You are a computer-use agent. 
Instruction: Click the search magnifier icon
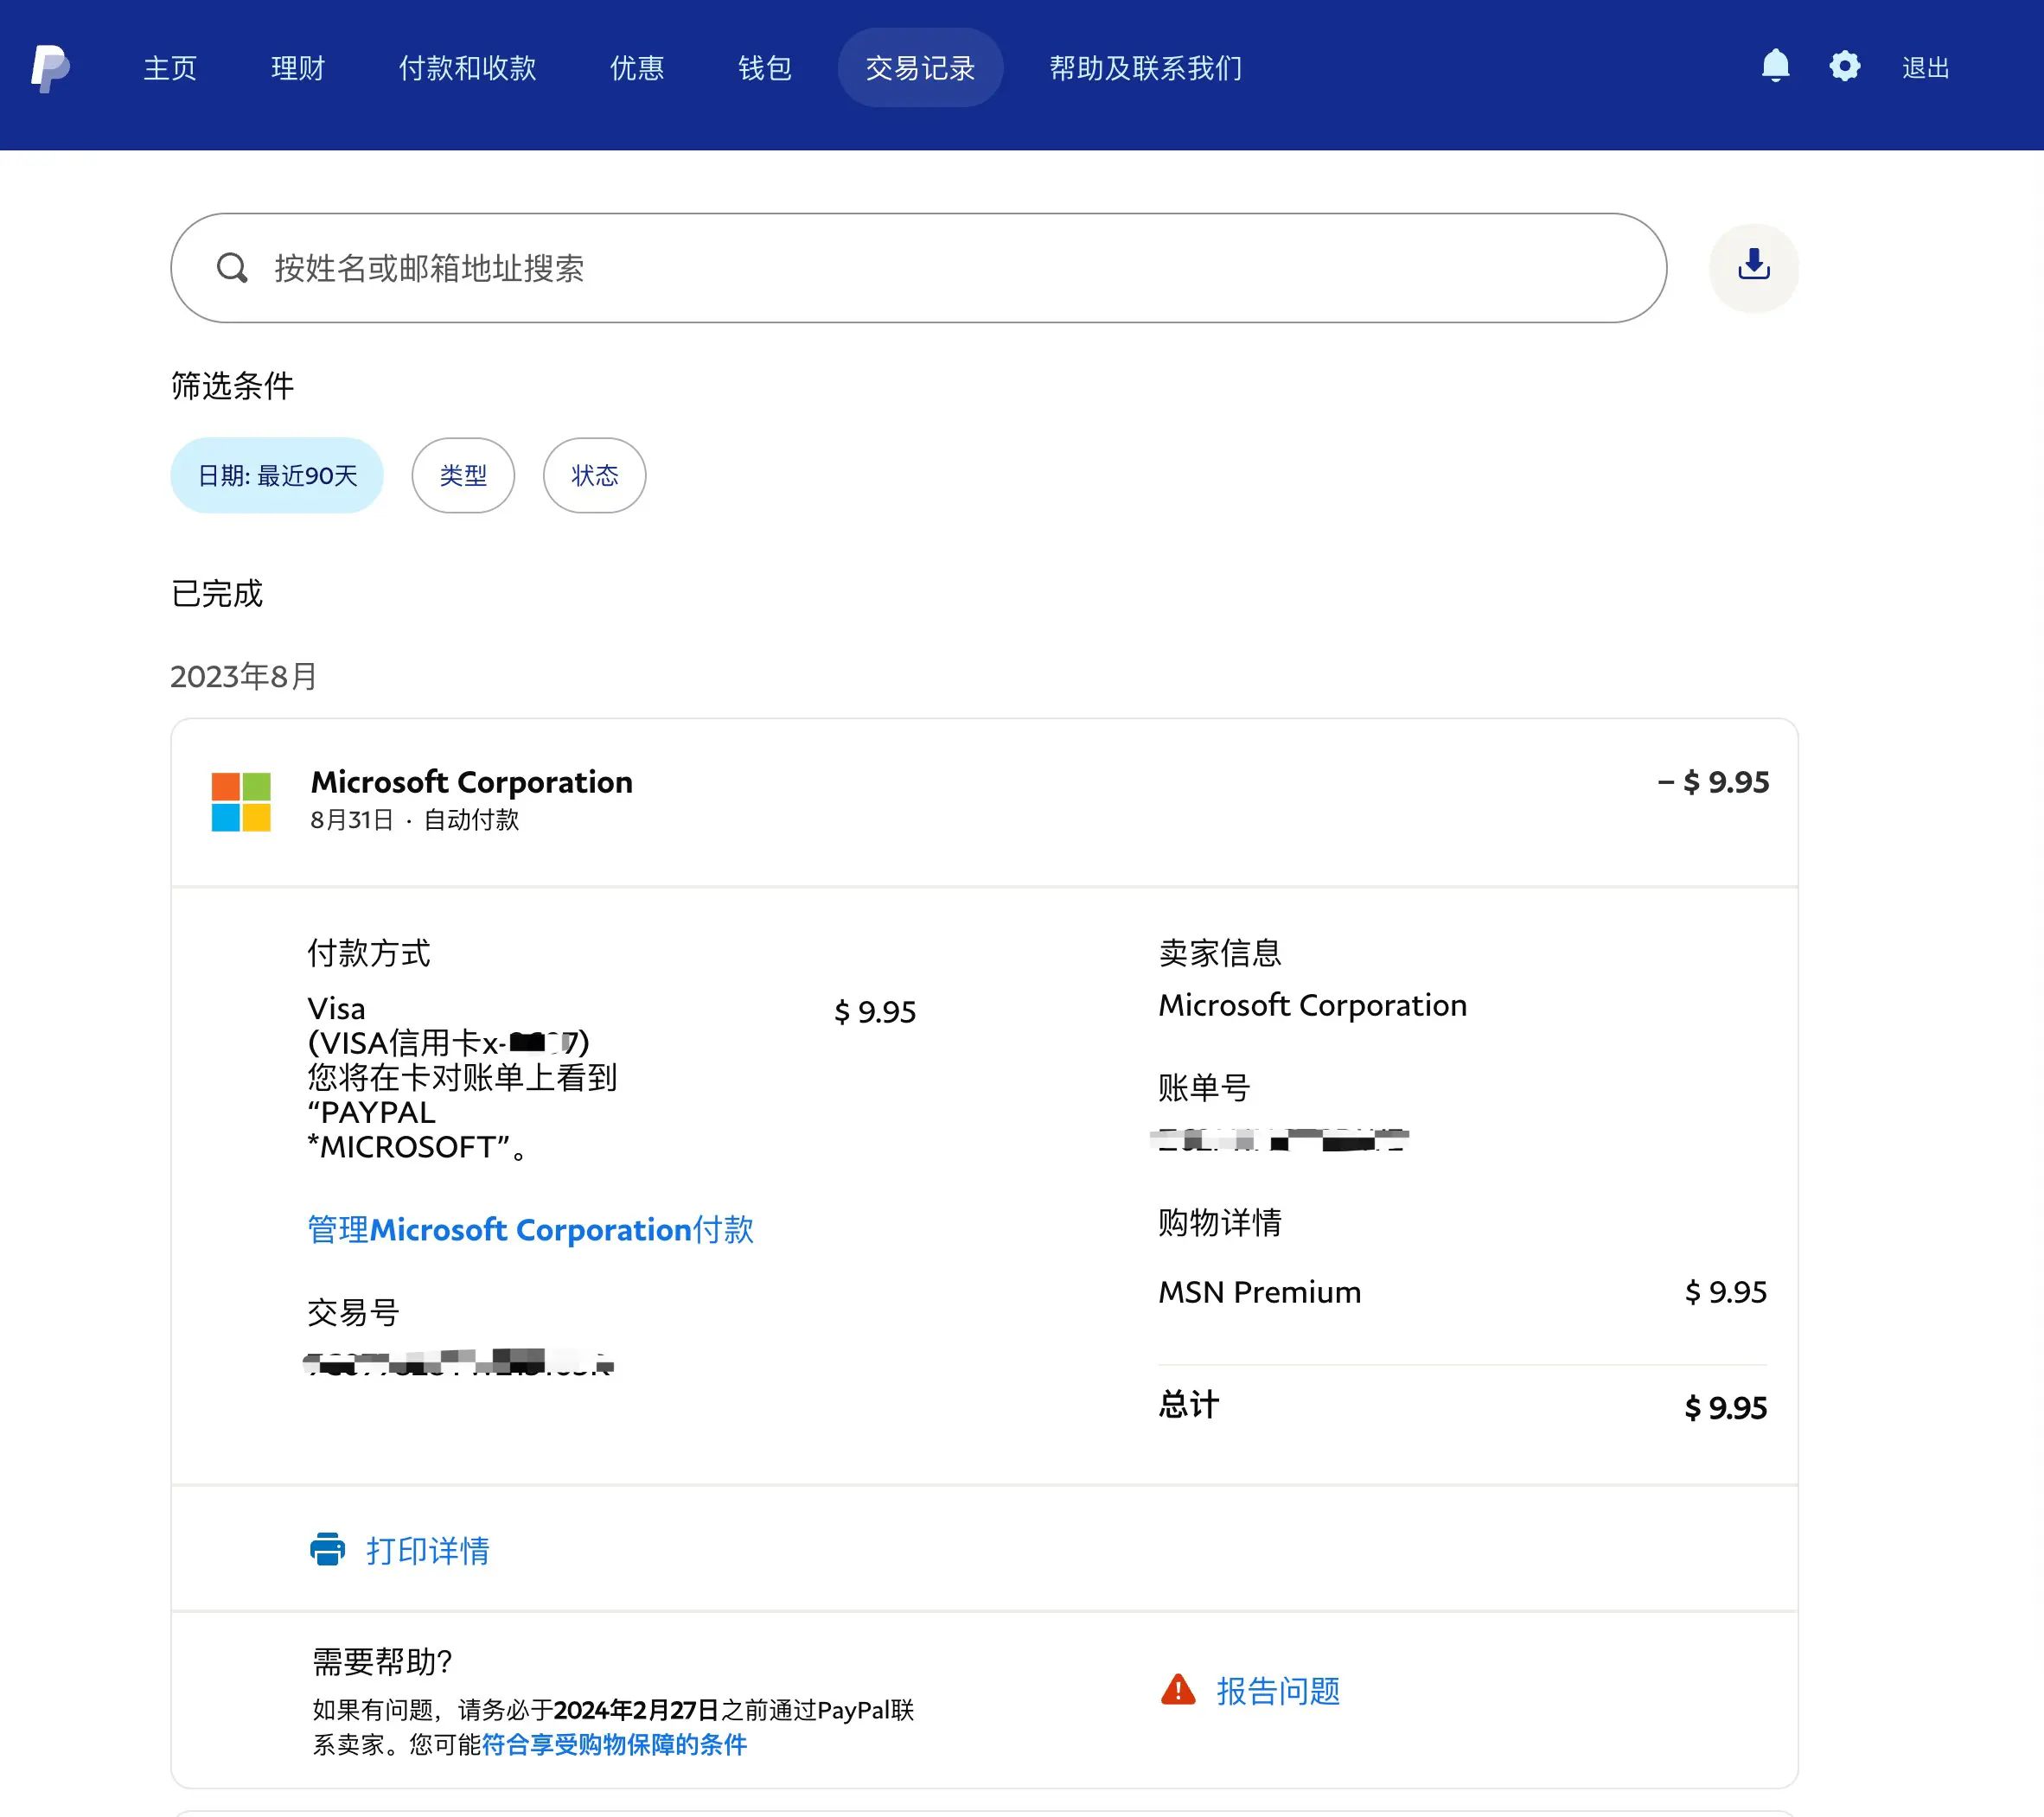pyautogui.click(x=232, y=267)
